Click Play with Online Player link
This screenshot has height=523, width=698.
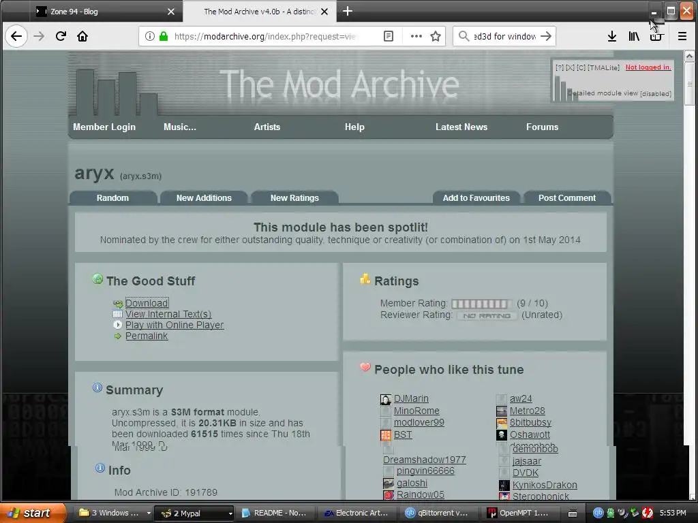[174, 325]
